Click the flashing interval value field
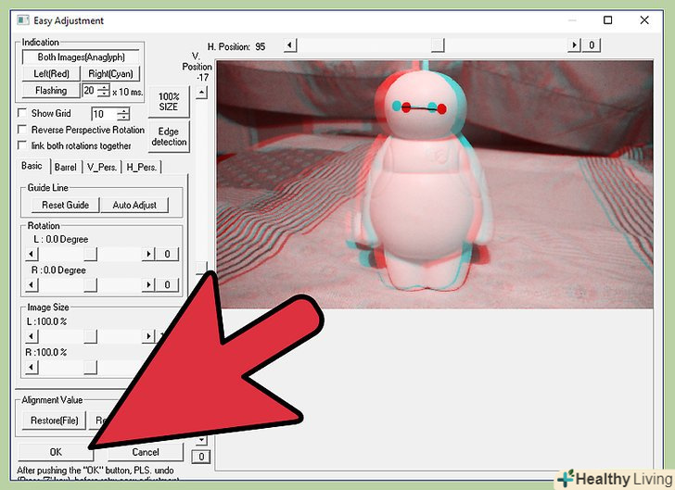 click(x=90, y=91)
